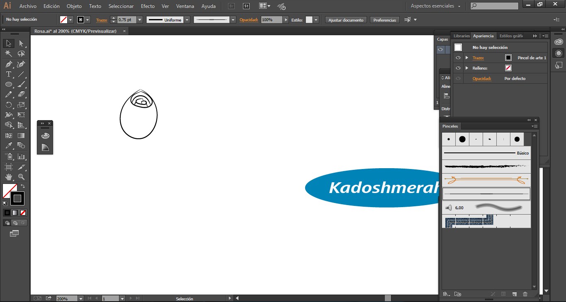This screenshot has height=302, width=566.
Task: Expand the Trazo row disclosure triangle
Action: pyautogui.click(x=467, y=58)
